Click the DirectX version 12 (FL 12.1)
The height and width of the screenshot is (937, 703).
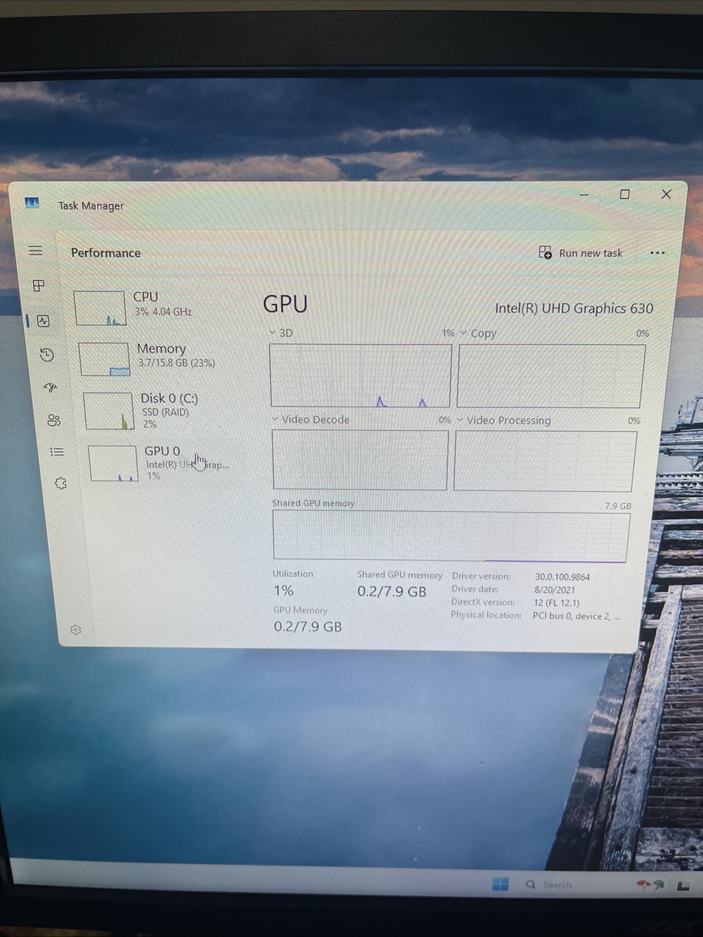coord(556,602)
